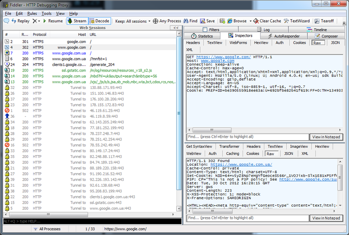349x235 pixels.
Task: Open the toolbar overflow arrow at far right
Action: click(x=344, y=23)
